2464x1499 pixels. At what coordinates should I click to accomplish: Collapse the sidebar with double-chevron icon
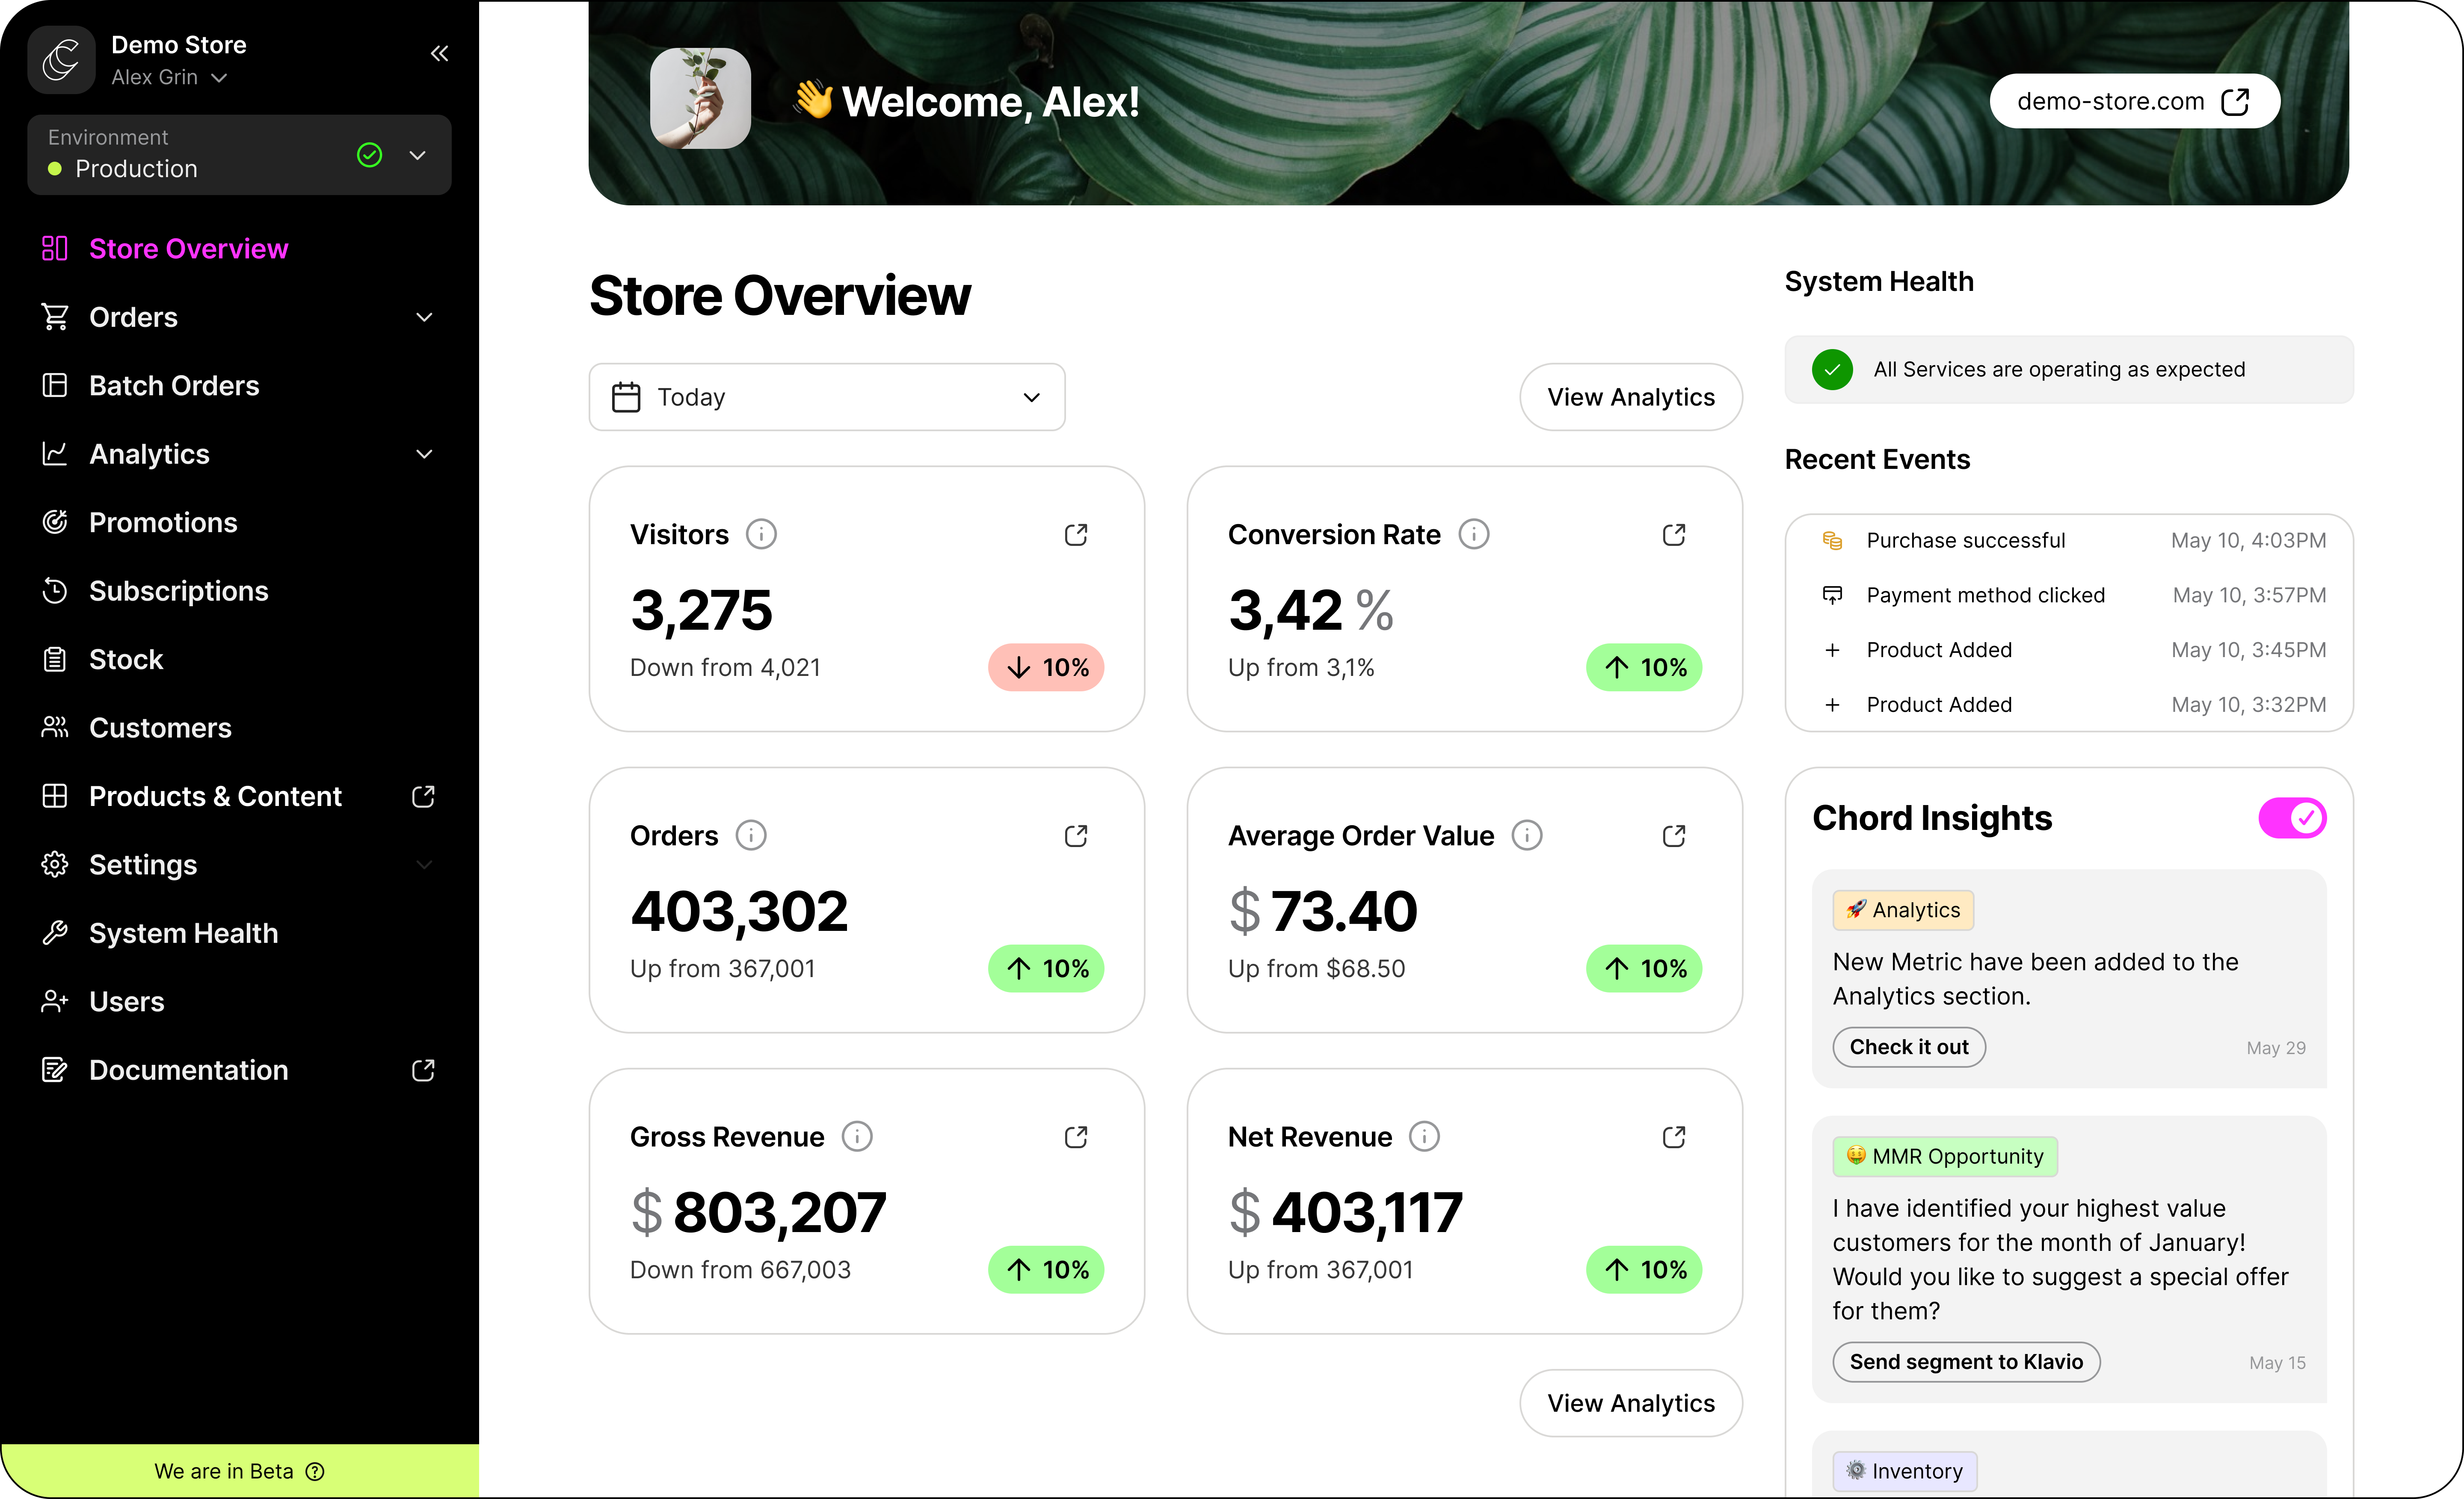439,54
